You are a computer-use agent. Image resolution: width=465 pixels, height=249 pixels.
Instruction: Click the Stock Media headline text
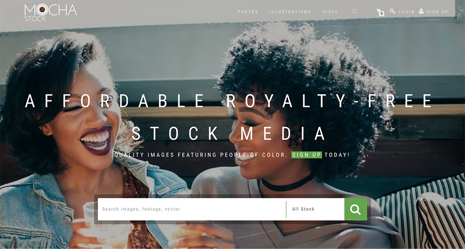(x=229, y=133)
